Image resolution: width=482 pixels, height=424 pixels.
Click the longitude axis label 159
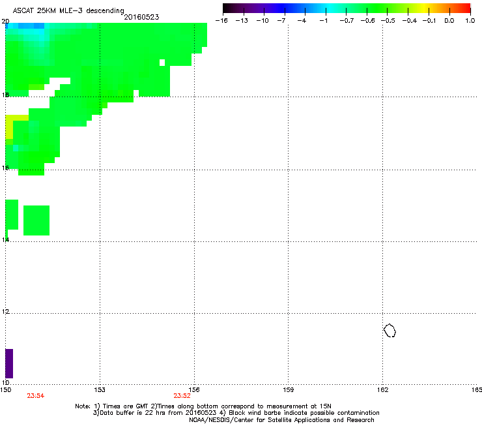(x=289, y=390)
